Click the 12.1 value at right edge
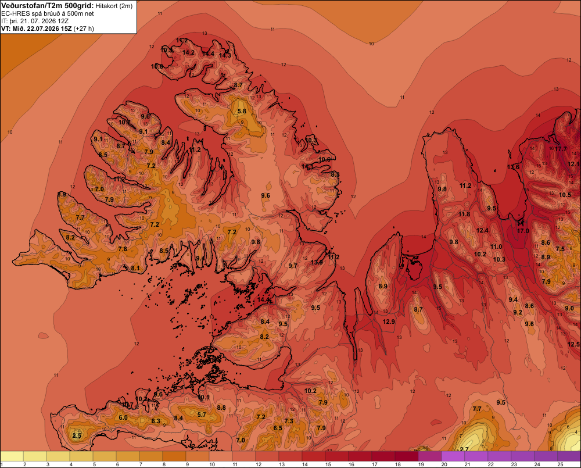 (573, 164)
